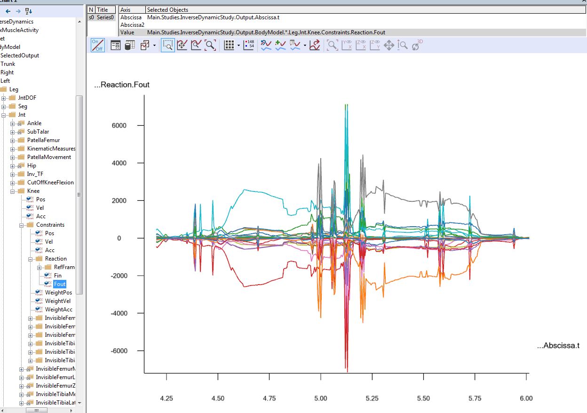This screenshot has height=413, width=587.
Task: Select the KinematicMeasures folder
Action: tap(51, 149)
